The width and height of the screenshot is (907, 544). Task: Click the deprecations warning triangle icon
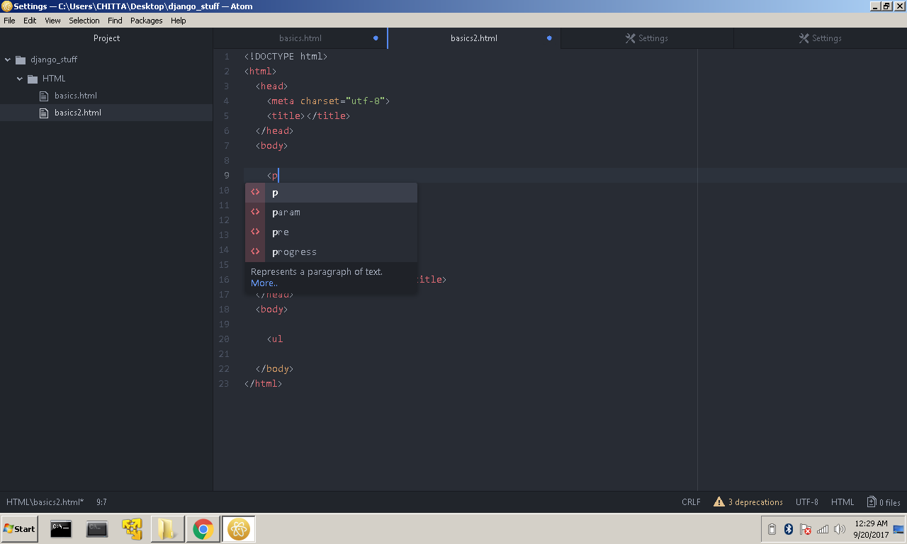(x=719, y=502)
